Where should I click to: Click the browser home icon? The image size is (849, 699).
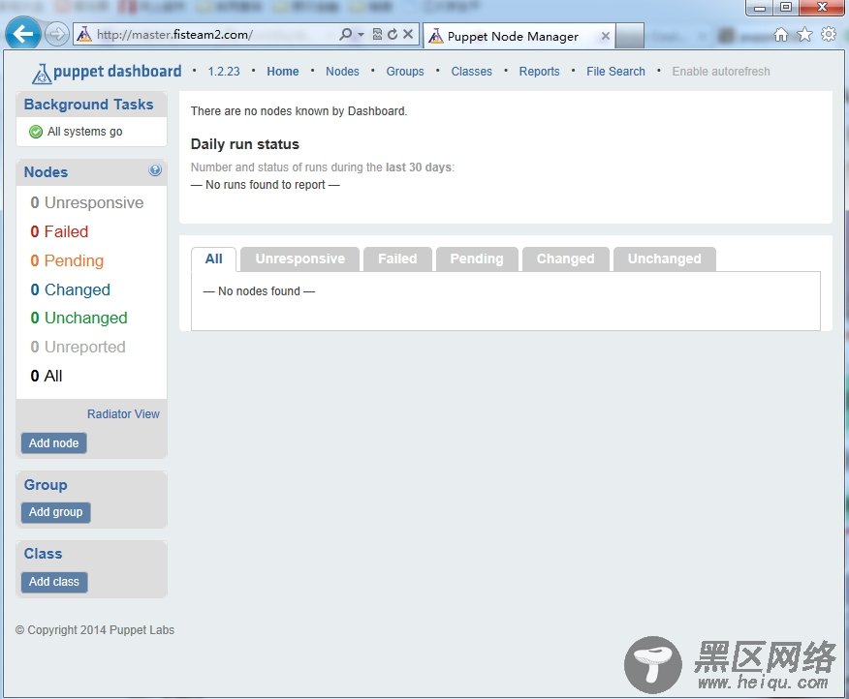coord(781,35)
